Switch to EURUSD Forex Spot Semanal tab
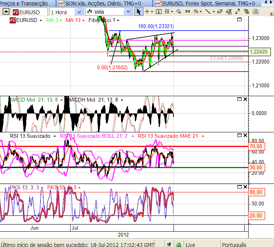This screenshot has width=274, height=247. click(x=208, y=3)
